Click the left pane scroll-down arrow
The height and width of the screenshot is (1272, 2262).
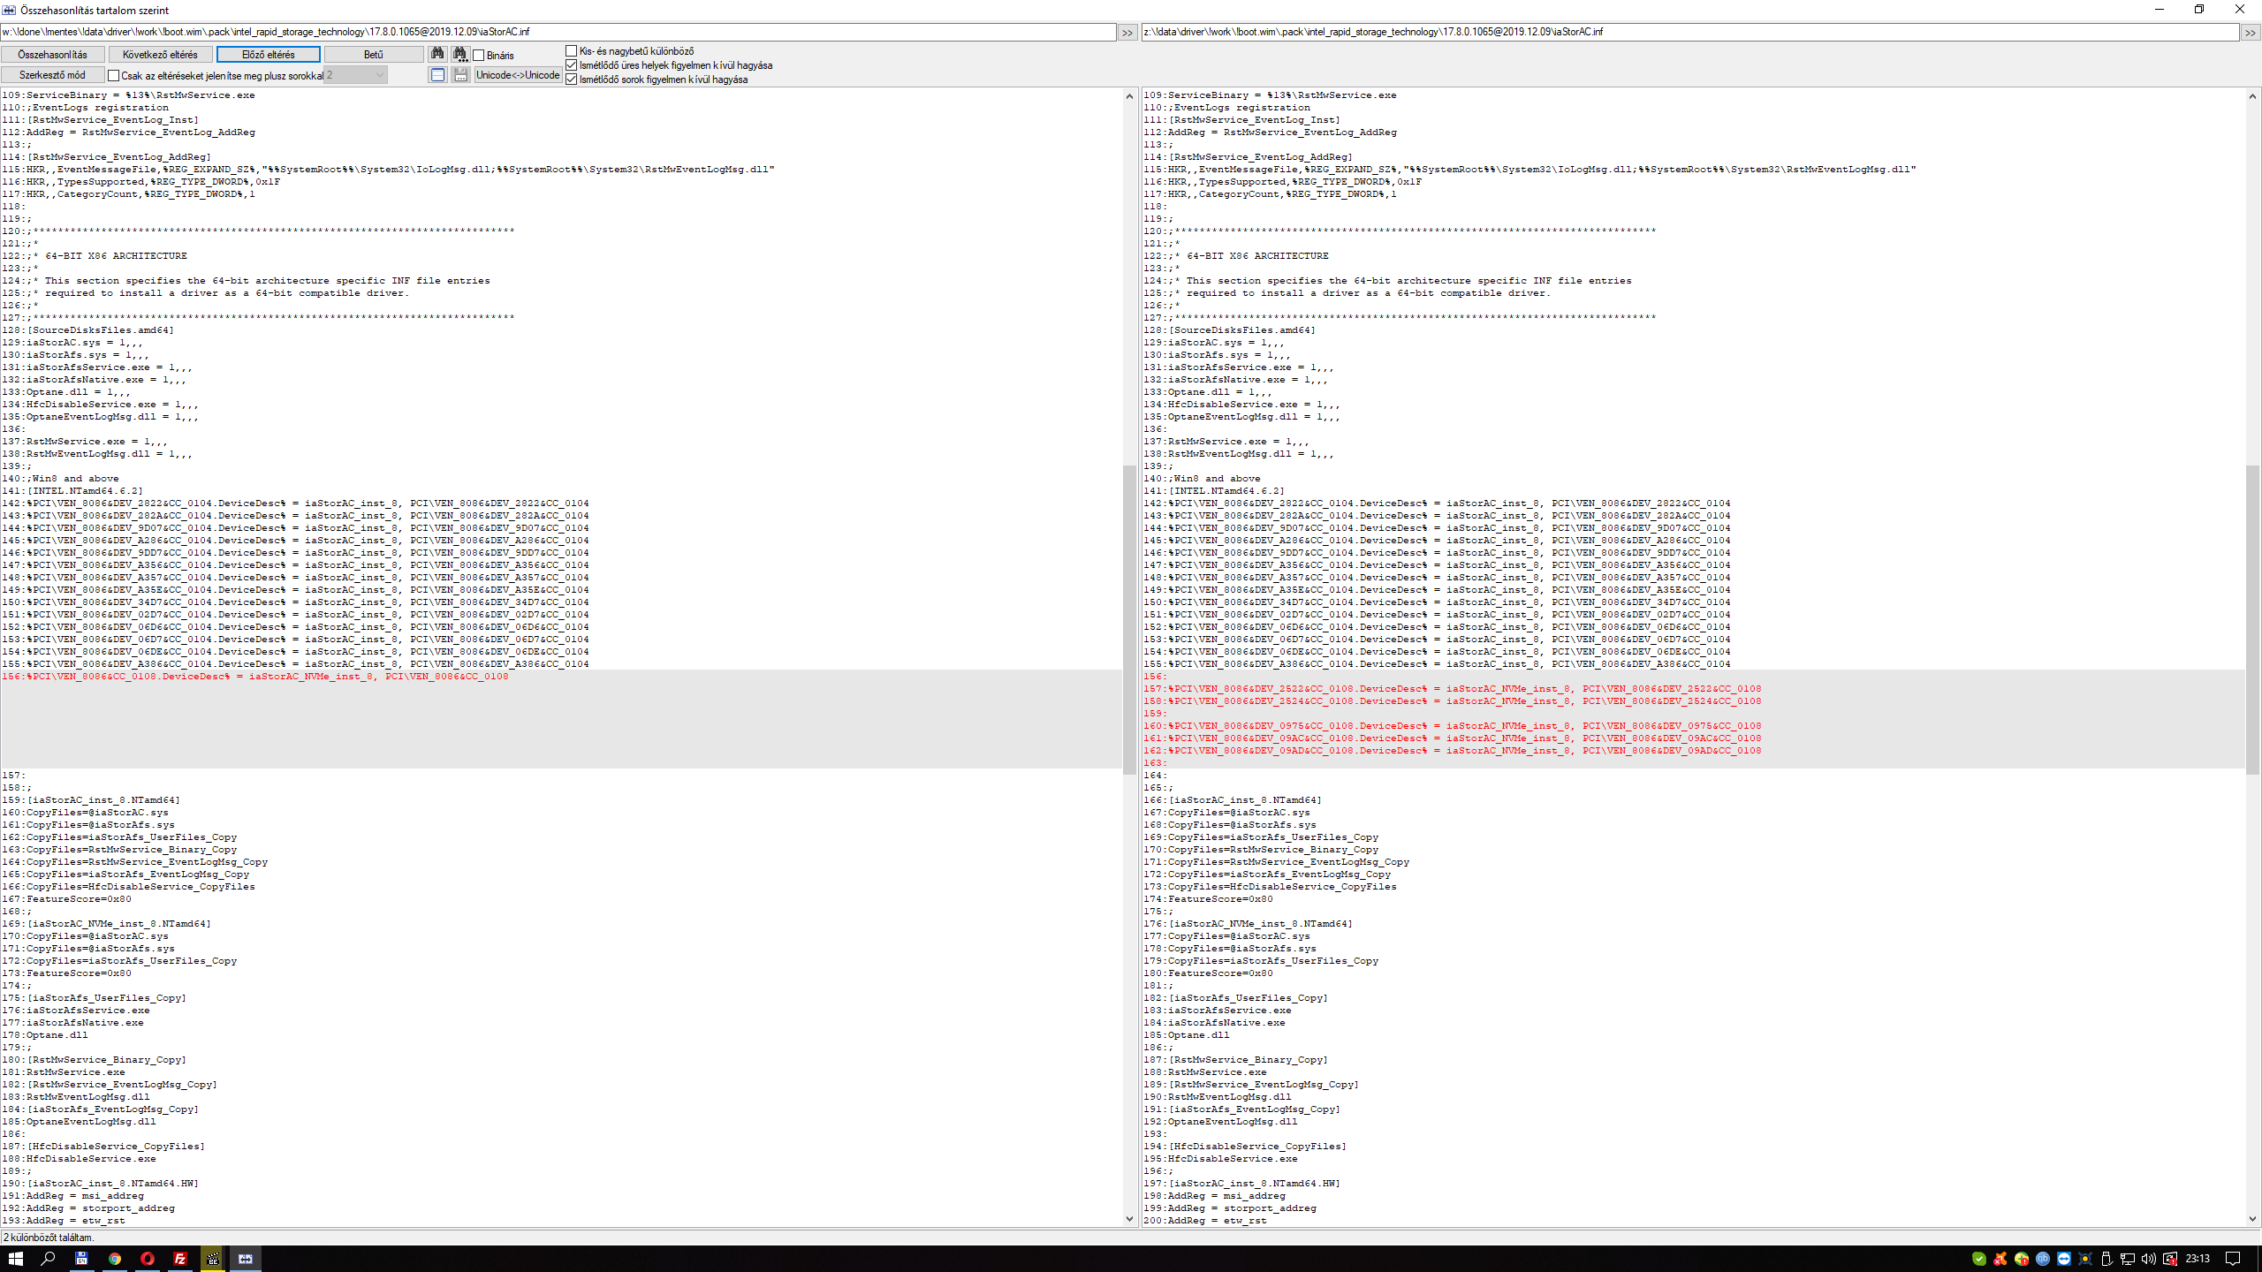point(1129,1219)
